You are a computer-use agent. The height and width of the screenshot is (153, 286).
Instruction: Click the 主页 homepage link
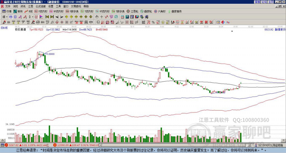coord(271,2)
